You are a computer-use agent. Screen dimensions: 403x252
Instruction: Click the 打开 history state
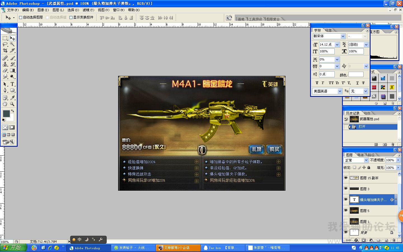371,127
